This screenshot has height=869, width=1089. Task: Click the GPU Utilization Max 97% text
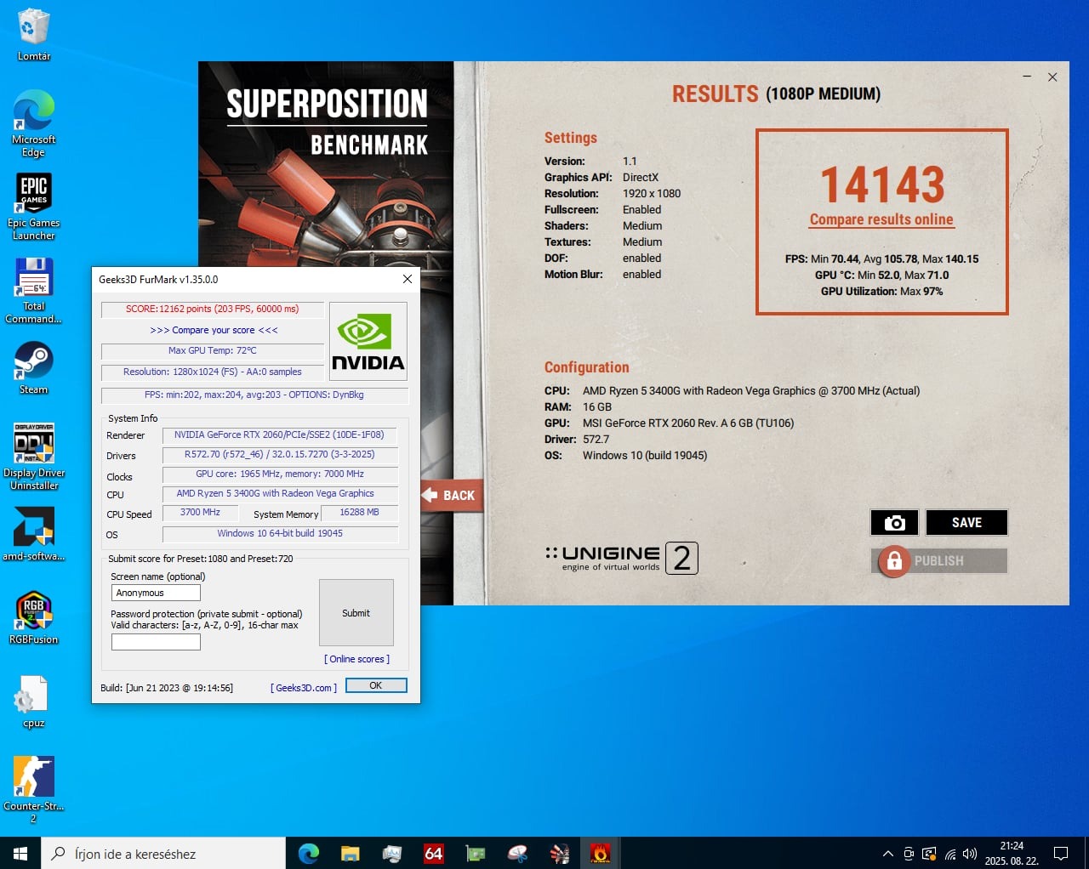881,291
